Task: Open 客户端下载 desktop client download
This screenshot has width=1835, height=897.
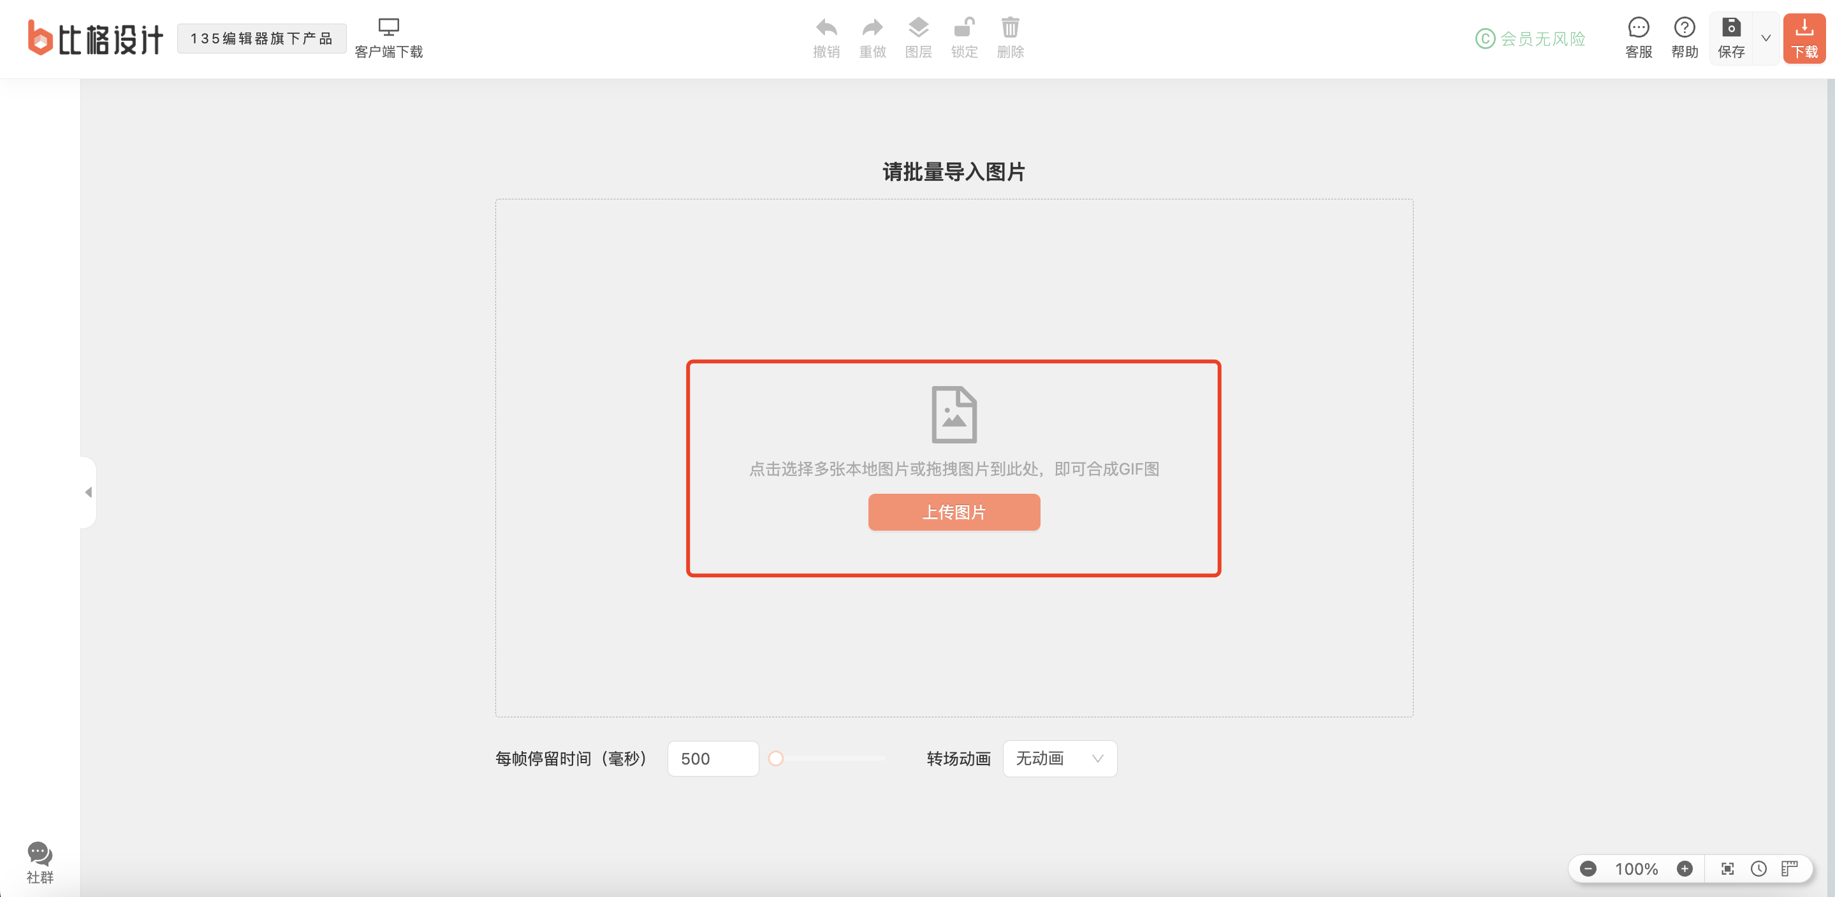Action: [389, 38]
